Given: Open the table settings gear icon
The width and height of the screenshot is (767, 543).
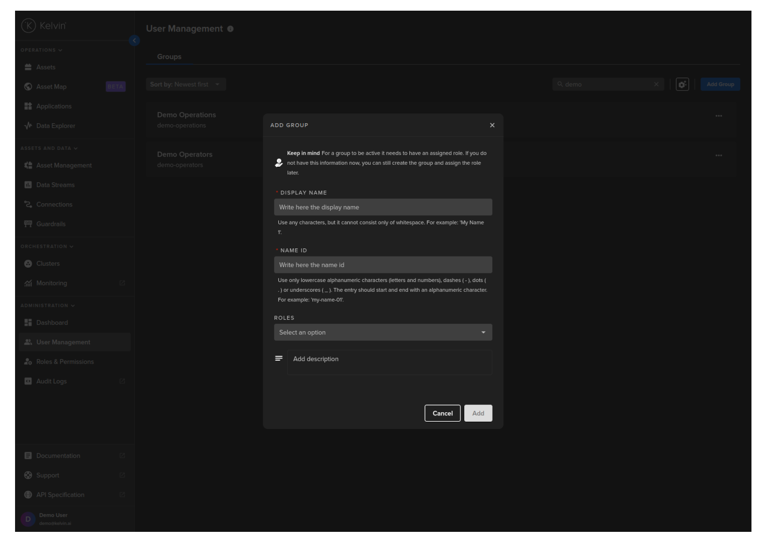Looking at the screenshot, I should click(682, 84).
